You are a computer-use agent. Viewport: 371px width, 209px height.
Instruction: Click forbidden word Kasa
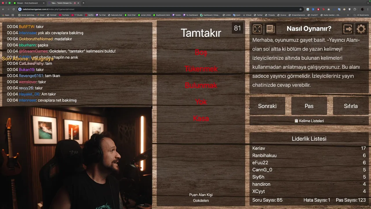[x=201, y=118]
